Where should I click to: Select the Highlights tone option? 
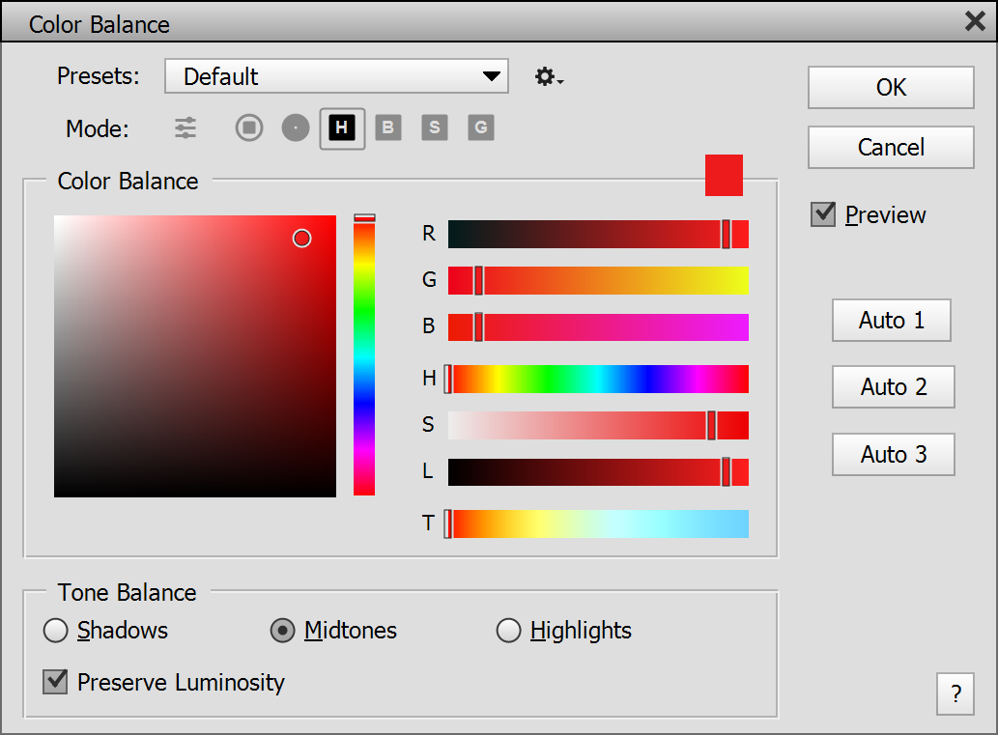tap(508, 631)
